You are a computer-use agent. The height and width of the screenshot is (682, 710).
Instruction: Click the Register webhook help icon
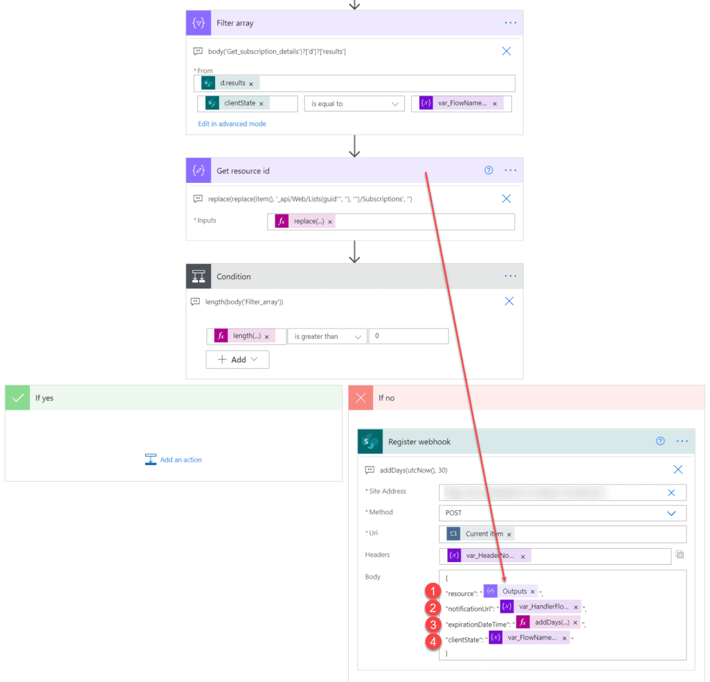660,441
